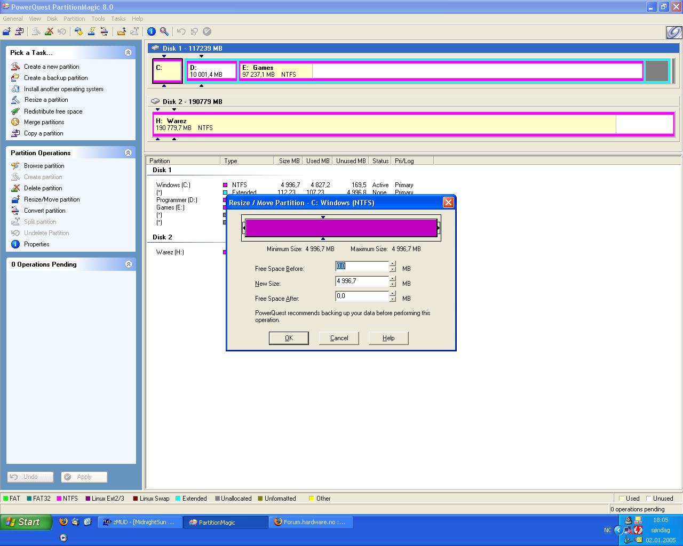The width and height of the screenshot is (683, 546).
Task: Click the NVIDIA icon in system tray
Action: tap(639, 539)
